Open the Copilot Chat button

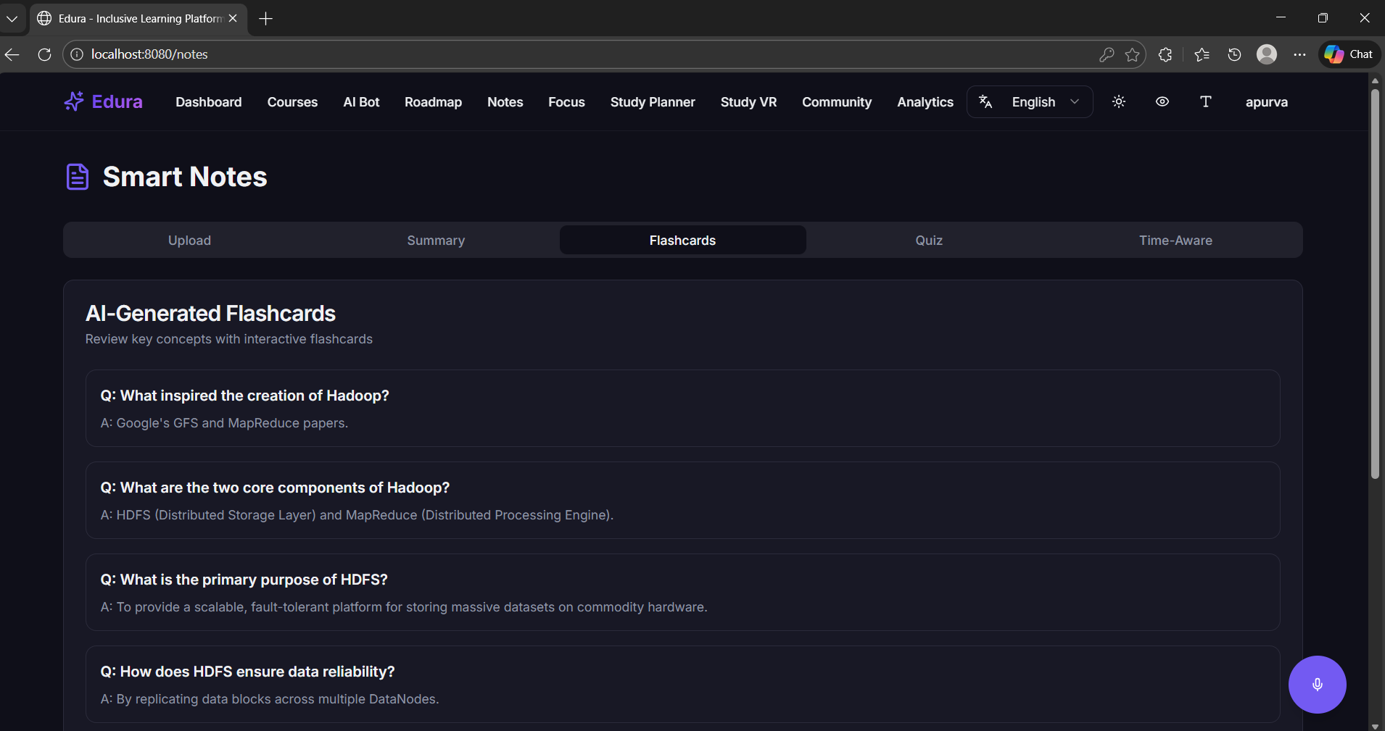(1349, 54)
